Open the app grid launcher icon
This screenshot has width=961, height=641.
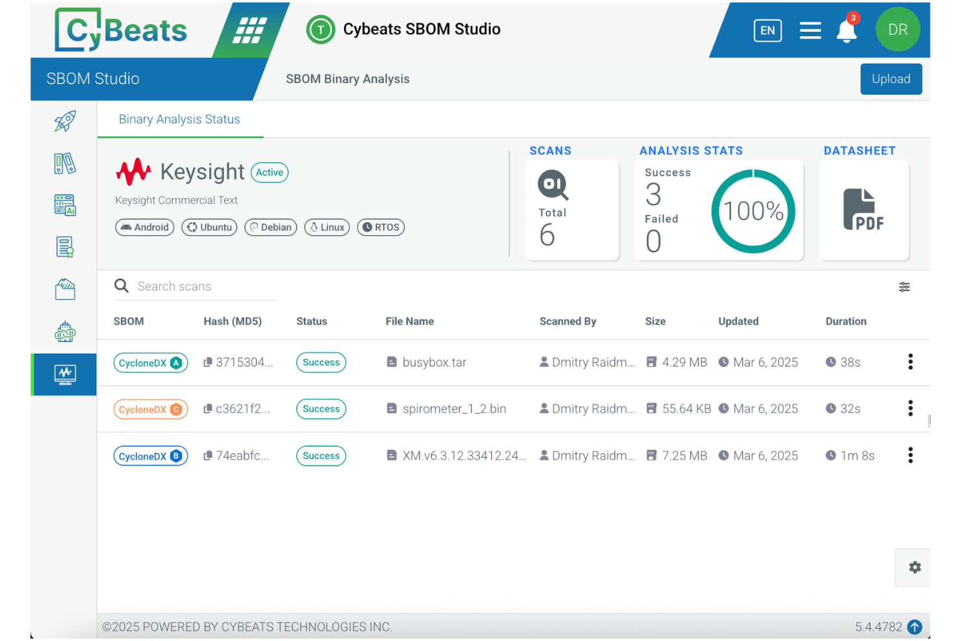(250, 31)
